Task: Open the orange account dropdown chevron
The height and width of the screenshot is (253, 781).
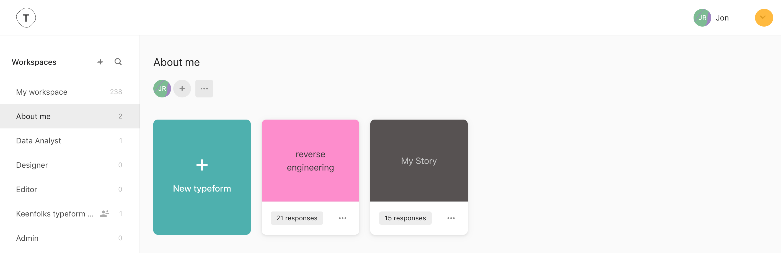Action: pyautogui.click(x=763, y=18)
